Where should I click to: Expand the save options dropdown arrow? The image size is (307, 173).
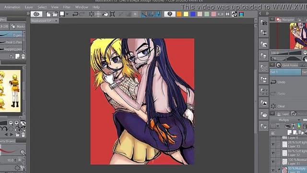67,14
